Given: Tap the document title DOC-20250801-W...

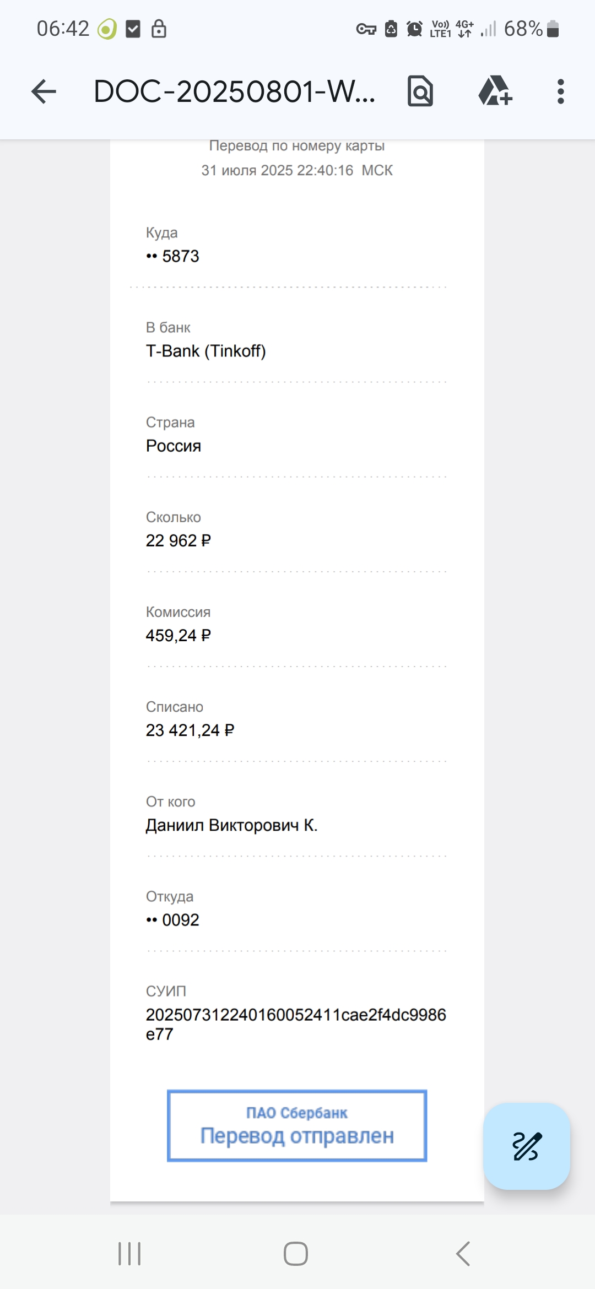Looking at the screenshot, I should [x=235, y=91].
